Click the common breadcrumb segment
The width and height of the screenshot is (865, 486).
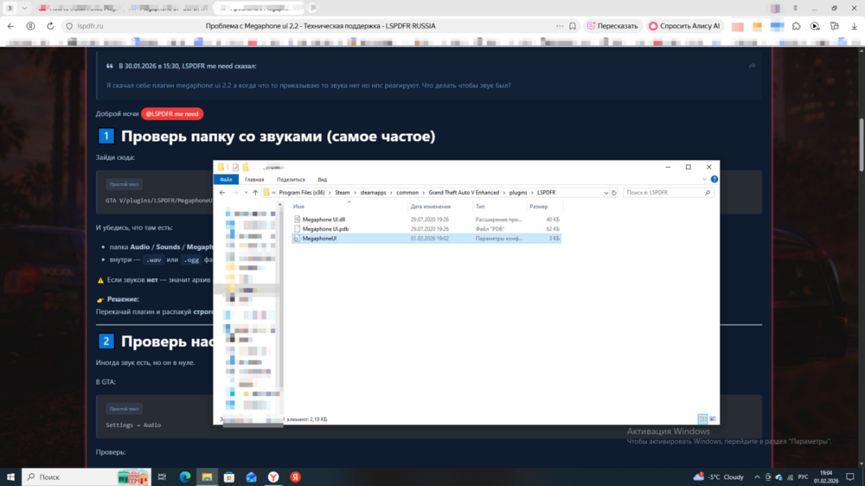coord(407,193)
